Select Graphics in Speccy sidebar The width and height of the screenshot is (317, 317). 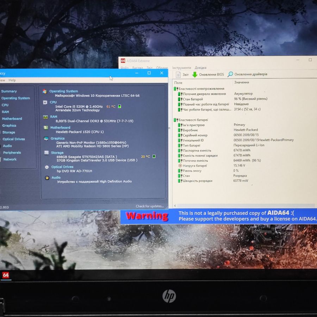[x=9, y=125]
